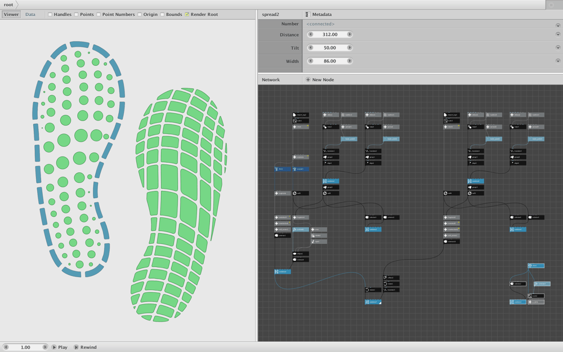Step the frame number forward with right arrow
This screenshot has height=352, width=563.
45,347
